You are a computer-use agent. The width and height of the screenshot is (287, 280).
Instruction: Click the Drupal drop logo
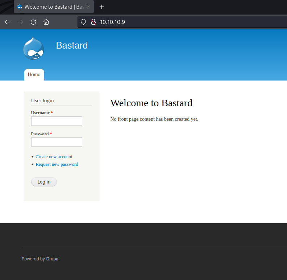[33, 48]
